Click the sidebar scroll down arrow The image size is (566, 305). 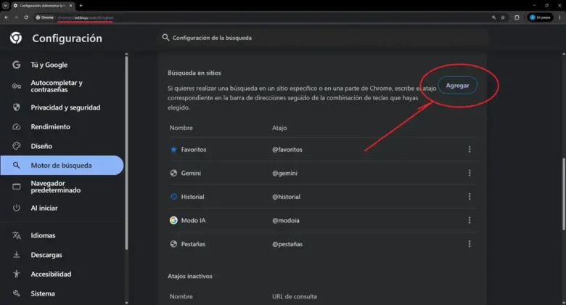click(126, 303)
